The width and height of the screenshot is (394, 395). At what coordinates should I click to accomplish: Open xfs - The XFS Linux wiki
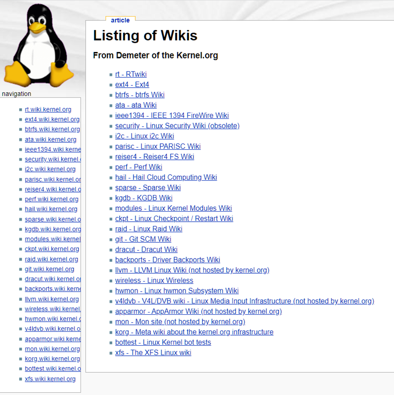[153, 353]
